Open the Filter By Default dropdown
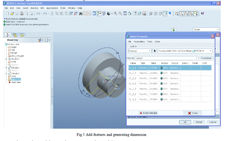Viewport: 228px width, 141px height. [x=167, y=58]
